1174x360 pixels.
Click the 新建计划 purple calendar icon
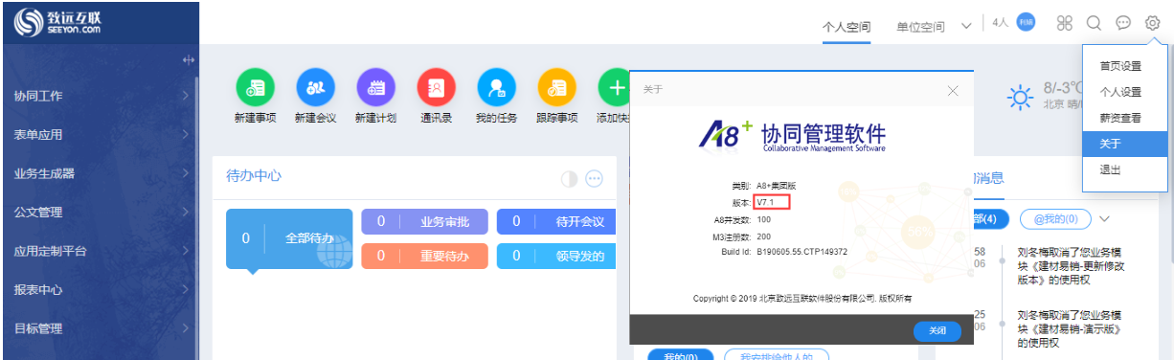(375, 89)
